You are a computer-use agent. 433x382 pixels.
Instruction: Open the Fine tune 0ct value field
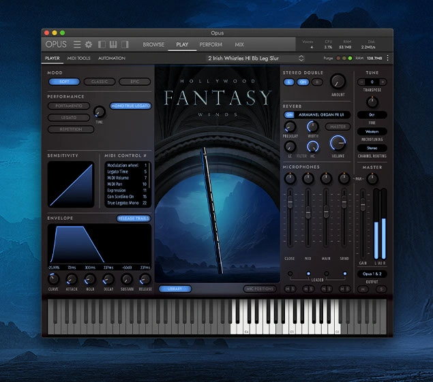[372, 115]
